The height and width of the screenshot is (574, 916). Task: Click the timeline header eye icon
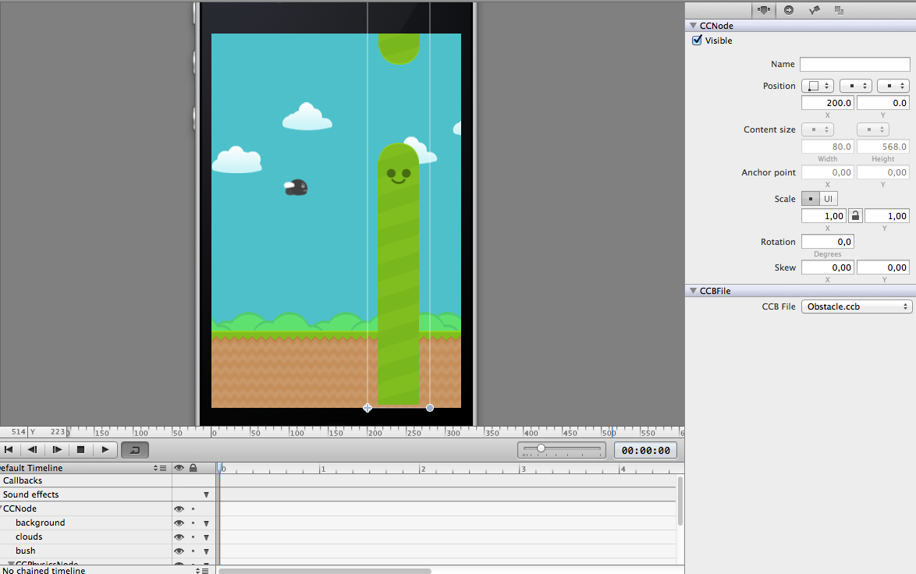tap(179, 468)
